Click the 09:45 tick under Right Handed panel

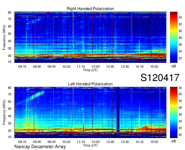point(52,67)
